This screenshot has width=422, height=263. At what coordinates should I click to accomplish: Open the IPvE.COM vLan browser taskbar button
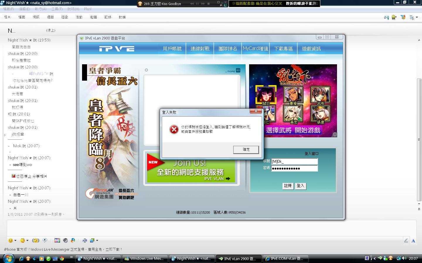pyautogui.click(x=286, y=259)
